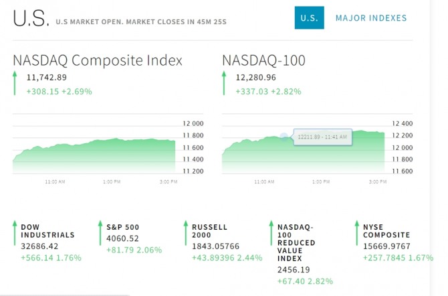The image size is (448, 296).
Task: Open the NASDAQ Composite Index title link
Action: (x=98, y=60)
